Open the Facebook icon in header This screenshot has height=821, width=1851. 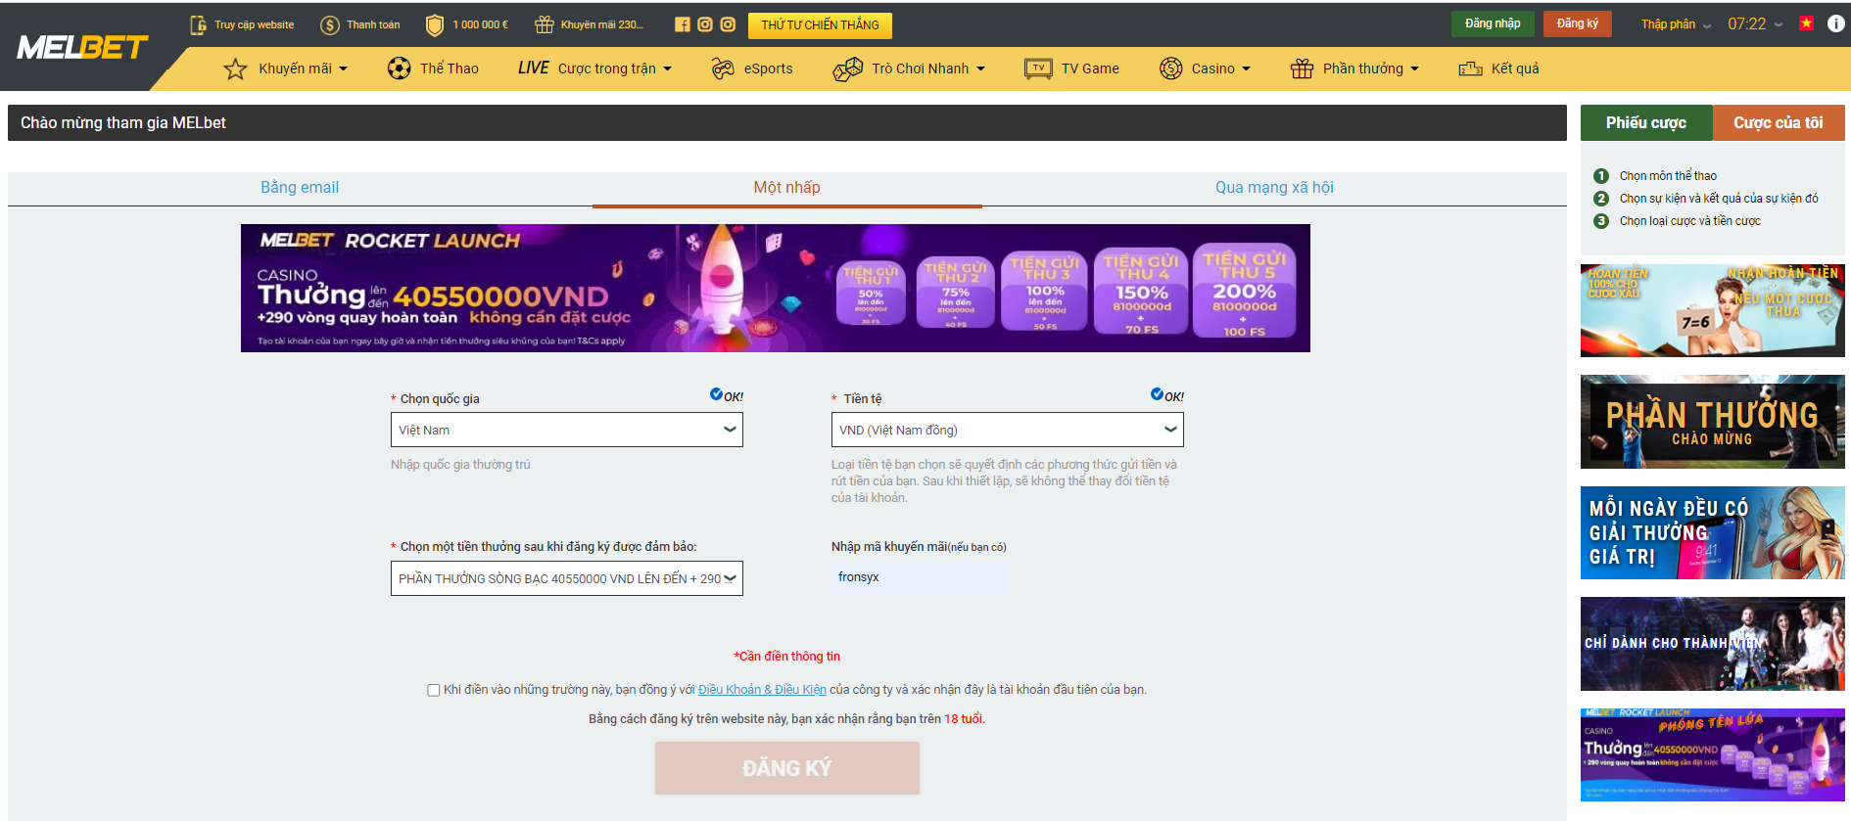point(683,24)
